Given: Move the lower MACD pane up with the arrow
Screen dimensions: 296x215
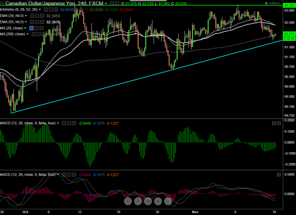Looking at the screenshot, I should pyautogui.click(x=279, y=175).
